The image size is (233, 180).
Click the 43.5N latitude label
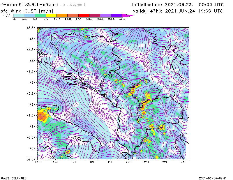31,72
